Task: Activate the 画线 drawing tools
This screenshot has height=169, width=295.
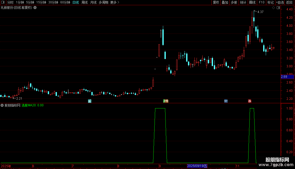Action: (252, 2)
